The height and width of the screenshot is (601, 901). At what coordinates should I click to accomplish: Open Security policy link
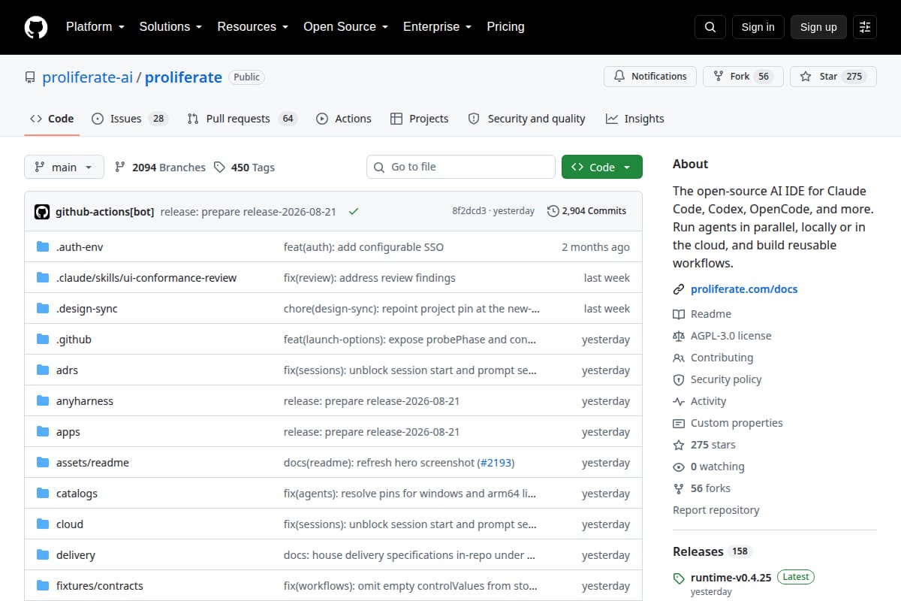726,379
